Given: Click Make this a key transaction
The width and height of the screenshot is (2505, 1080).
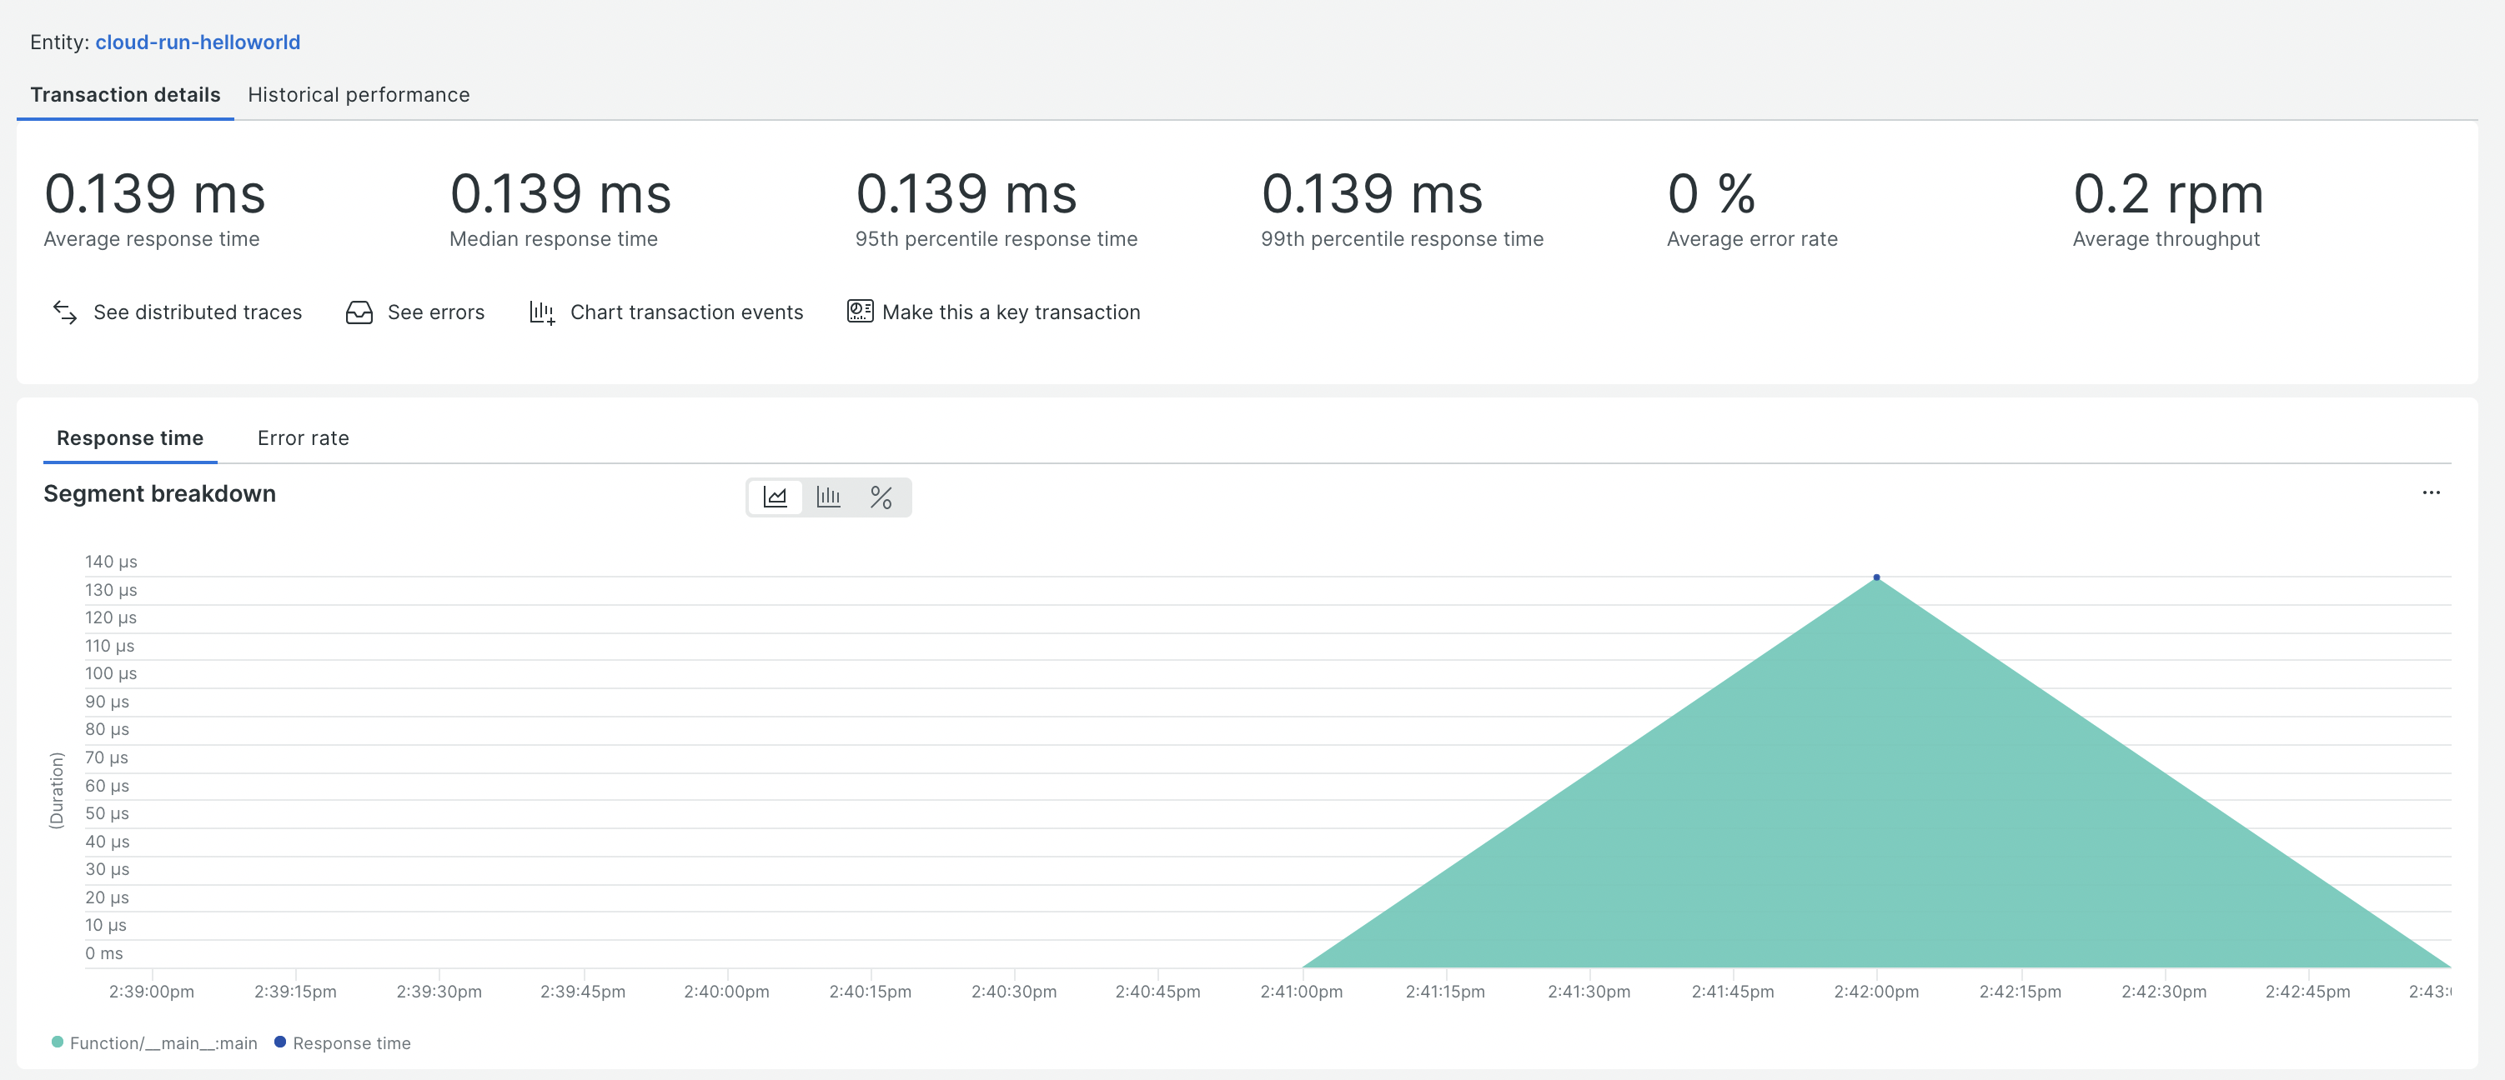Looking at the screenshot, I should click(x=1011, y=312).
